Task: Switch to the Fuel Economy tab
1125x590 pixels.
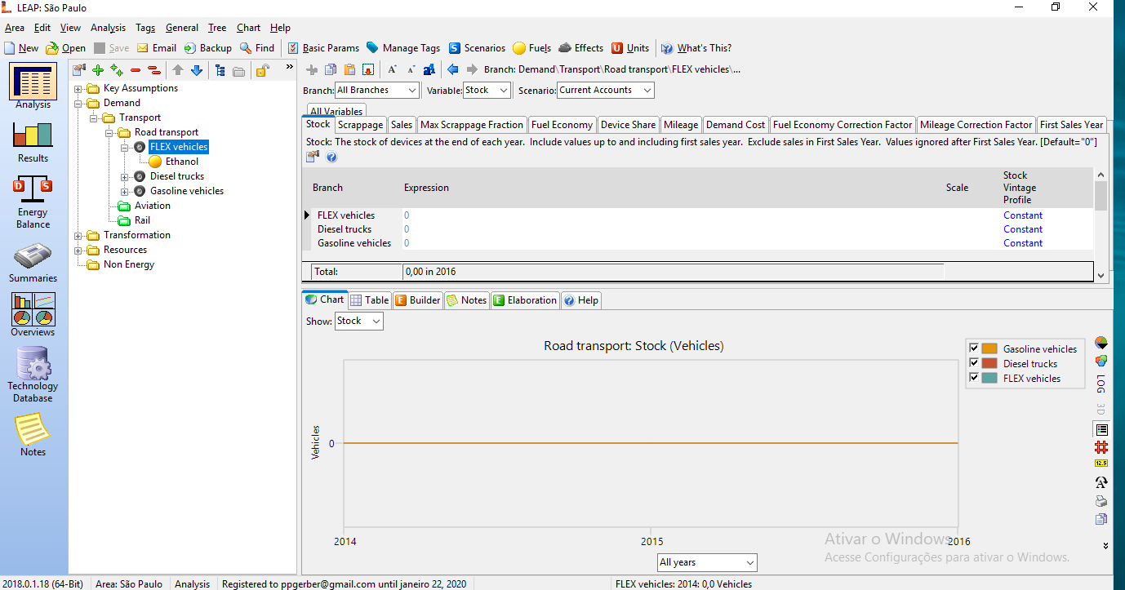Action: coord(562,125)
